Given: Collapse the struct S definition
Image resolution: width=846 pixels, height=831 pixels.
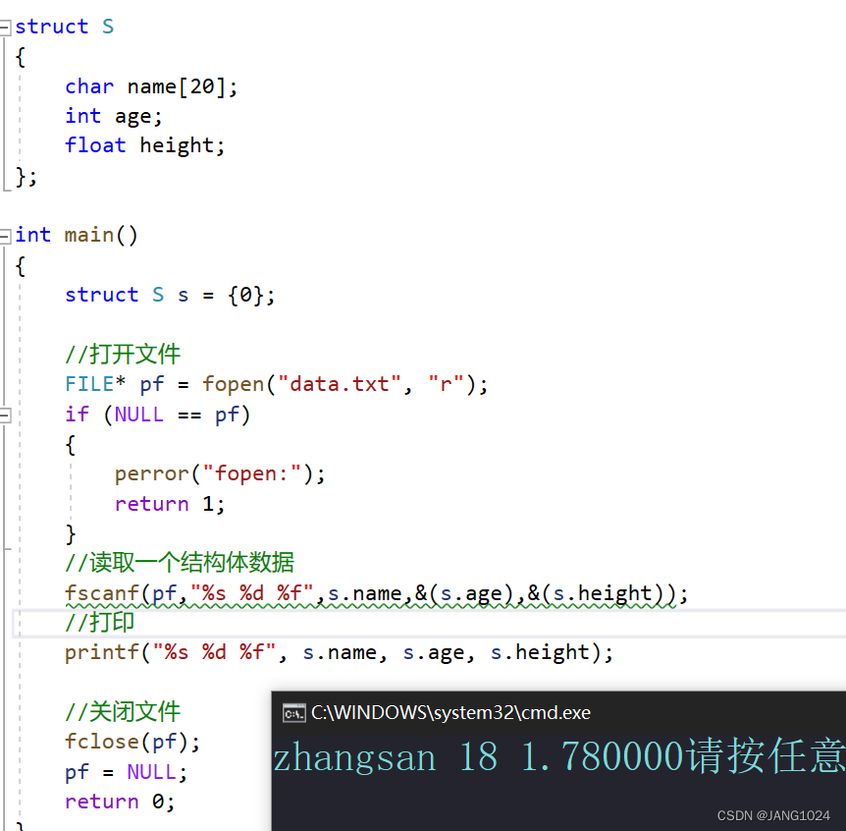Looking at the screenshot, I should coord(7,27).
